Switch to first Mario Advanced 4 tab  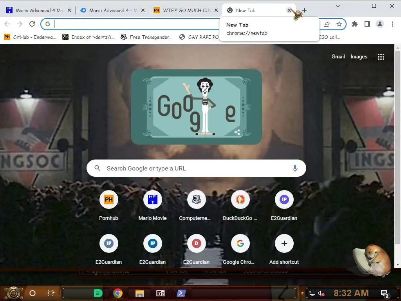click(38, 10)
